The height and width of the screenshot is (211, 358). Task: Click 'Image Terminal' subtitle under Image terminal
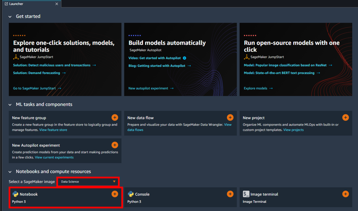(x=254, y=201)
